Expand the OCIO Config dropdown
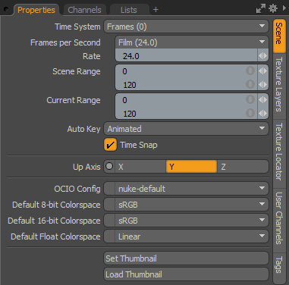This screenshot has height=285, width=289. 192,189
